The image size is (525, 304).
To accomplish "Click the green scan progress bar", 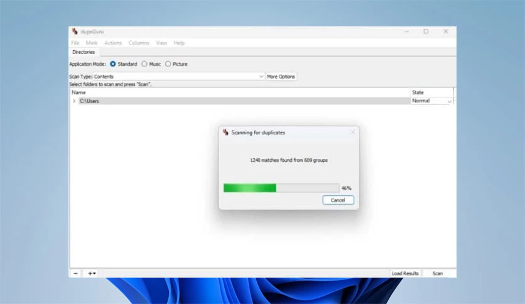I will (x=281, y=188).
